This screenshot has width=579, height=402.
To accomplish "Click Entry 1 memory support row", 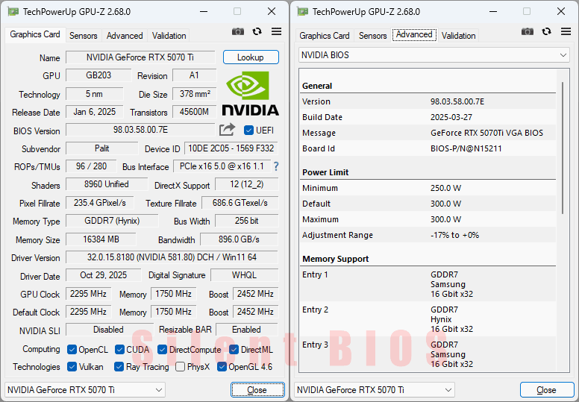I will [428, 284].
